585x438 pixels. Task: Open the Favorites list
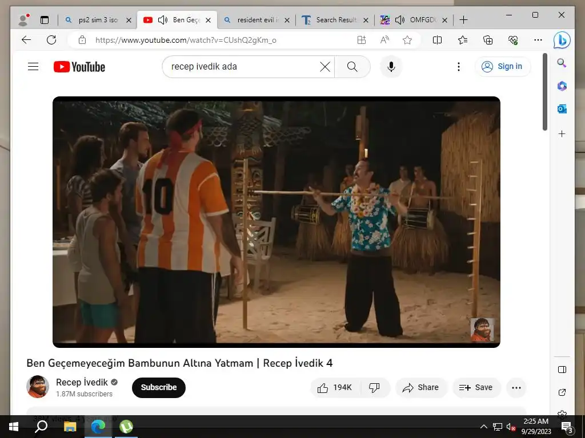pos(463,40)
